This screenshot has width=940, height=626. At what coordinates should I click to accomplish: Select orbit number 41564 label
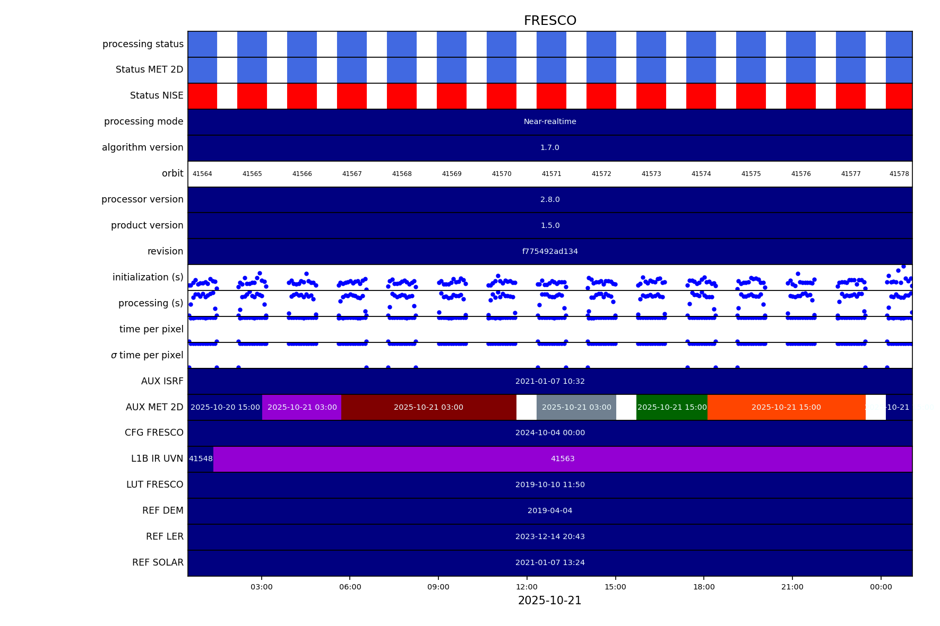click(x=202, y=174)
